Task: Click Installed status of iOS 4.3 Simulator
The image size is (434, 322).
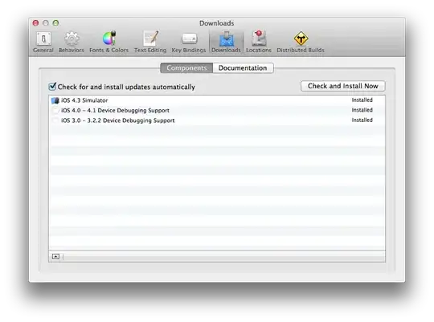Action: coord(362,100)
